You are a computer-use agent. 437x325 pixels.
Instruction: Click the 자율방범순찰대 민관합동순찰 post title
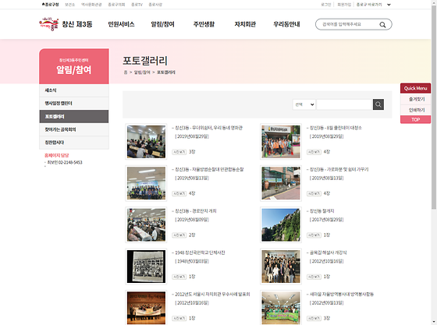pos(209,169)
